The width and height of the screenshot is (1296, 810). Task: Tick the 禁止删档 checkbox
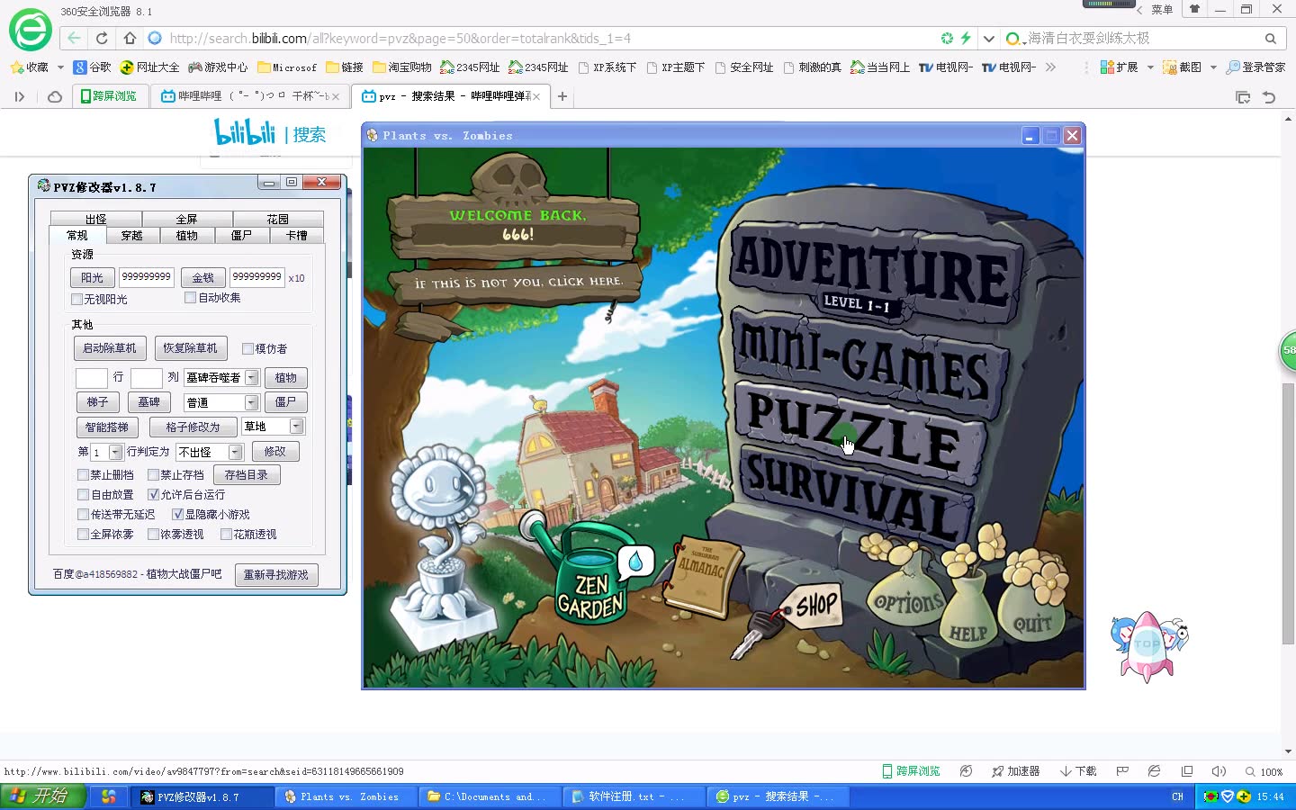pos(83,474)
